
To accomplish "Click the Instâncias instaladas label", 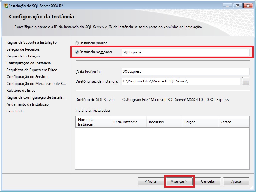I will tap(93, 111).
